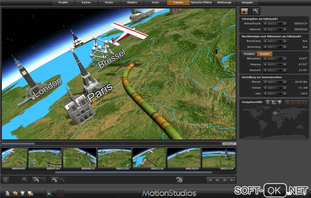This screenshot has width=311, height=198.
Task: Click the add camera plus icon
Action: pos(54,180)
